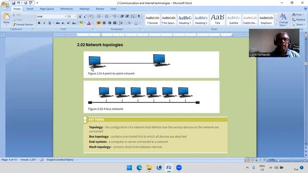Grow font size with large A

click(x=80, y=16)
